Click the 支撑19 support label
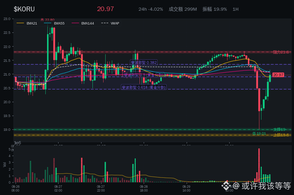Image resolution: width=294 pixels, height=195 pixels. tap(279, 129)
